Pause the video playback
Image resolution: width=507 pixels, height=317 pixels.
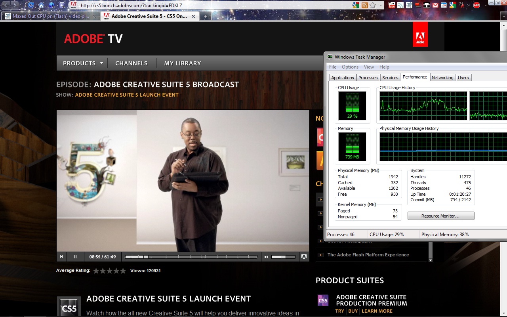(75, 257)
